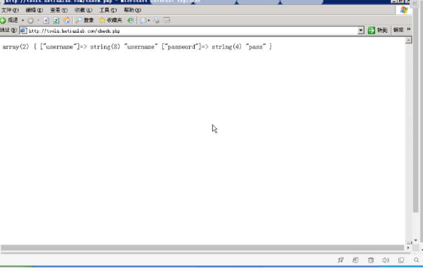Expand the Links overflow chevron

(x=408, y=29)
